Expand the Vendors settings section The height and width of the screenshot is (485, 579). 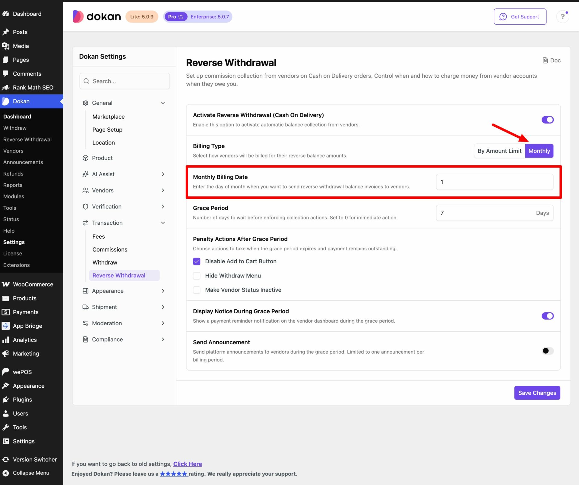point(163,190)
